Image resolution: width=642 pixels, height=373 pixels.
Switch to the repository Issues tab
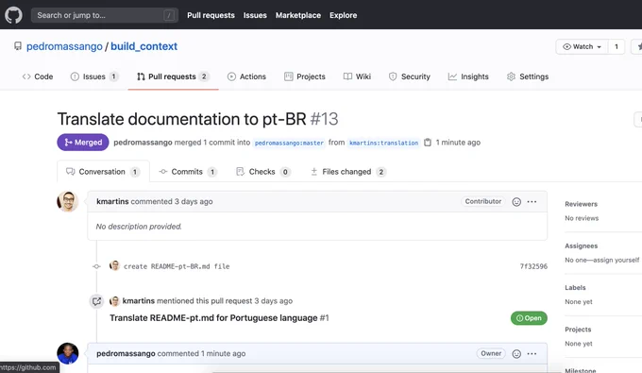tap(94, 76)
